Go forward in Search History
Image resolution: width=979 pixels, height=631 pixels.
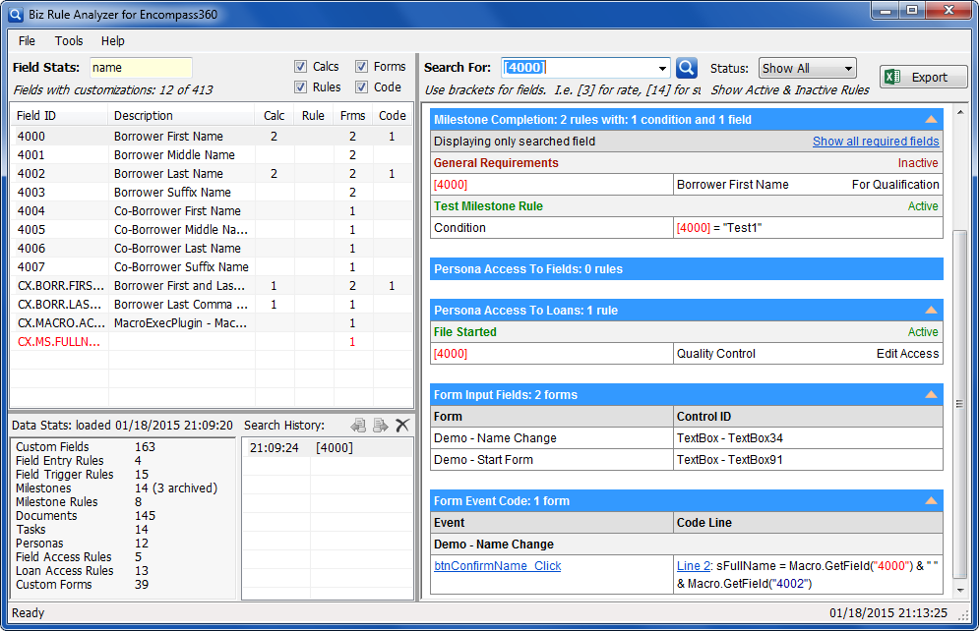[x=380, y=426]
